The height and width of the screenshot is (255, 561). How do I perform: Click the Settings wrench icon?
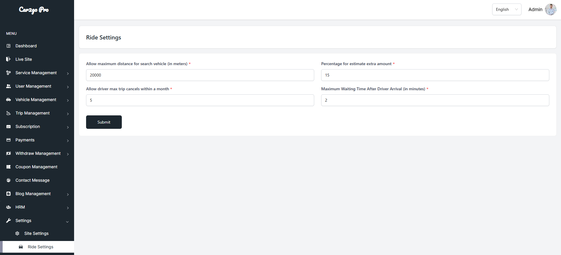click(8, 221)
